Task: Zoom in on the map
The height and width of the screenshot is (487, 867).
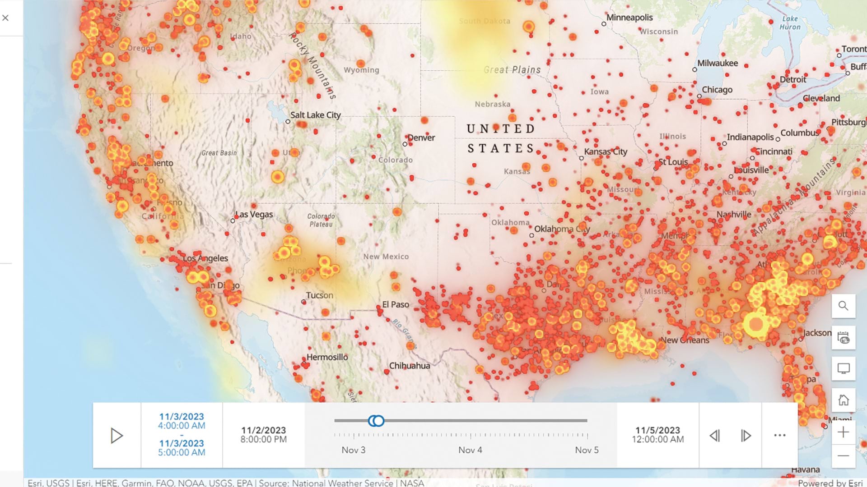Action: tap(843, 432)
